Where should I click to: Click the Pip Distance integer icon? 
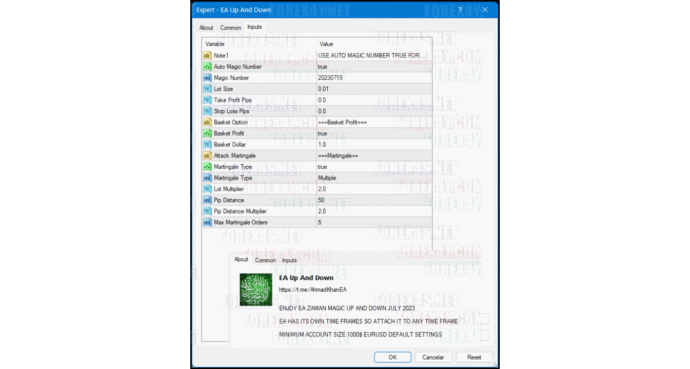coord(207,200)
